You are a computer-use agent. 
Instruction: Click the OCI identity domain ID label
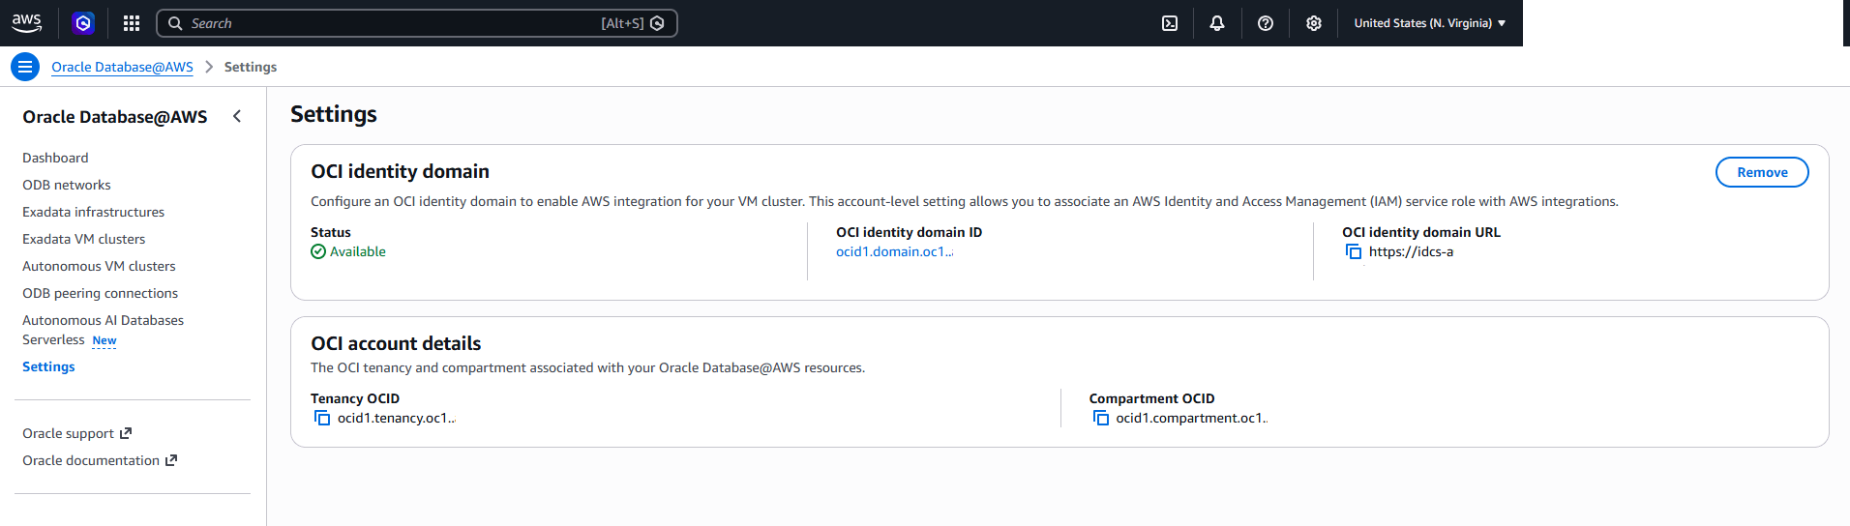point(909,232)
